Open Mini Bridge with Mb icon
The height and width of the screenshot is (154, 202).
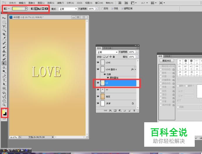coord(126,3)
